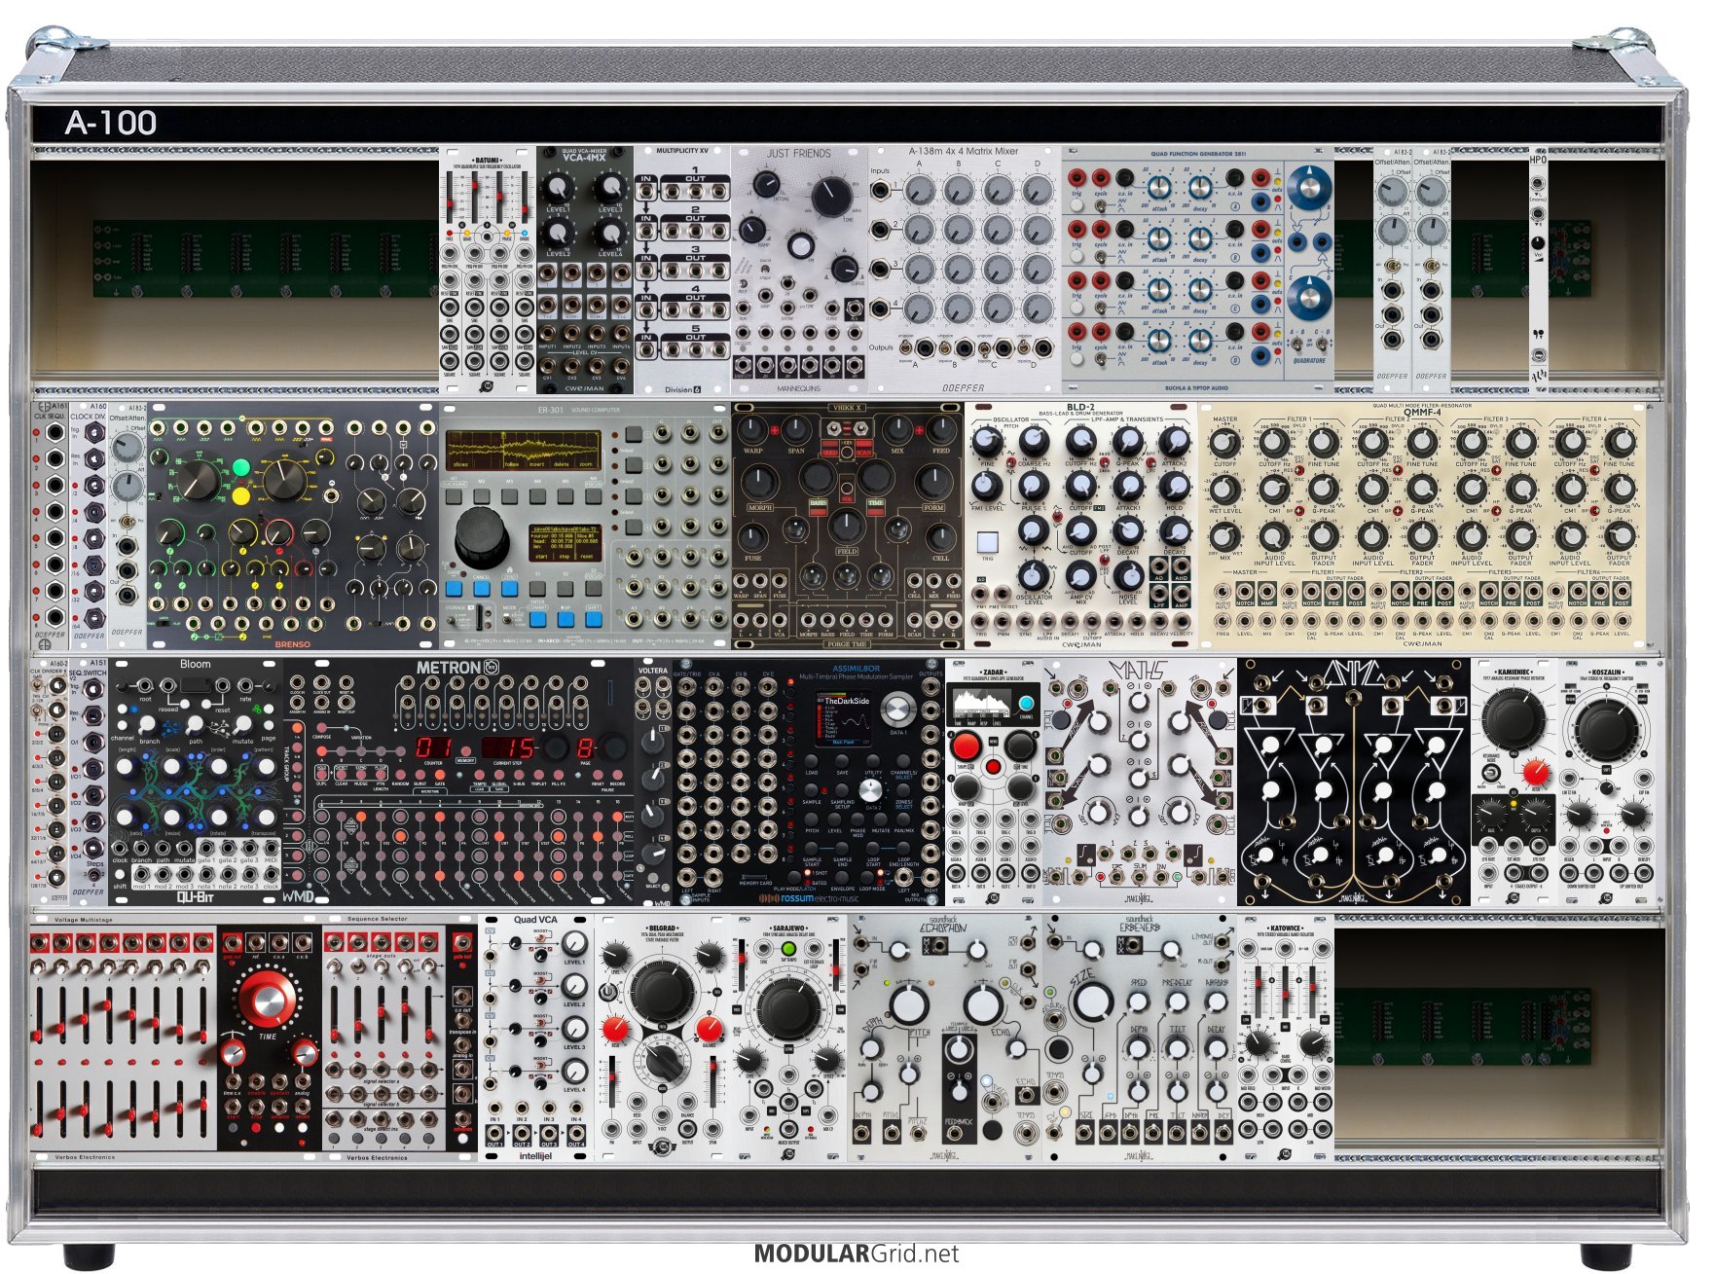Adjust the ABSORB knob on Erbe-Verb
Viewport: 1715px width, 1274px height.
1217,1003
